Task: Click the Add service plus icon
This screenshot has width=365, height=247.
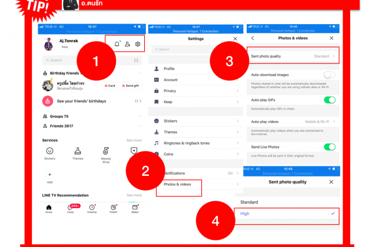Action: click(x=49, y=175)
